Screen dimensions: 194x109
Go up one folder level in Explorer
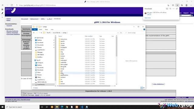pos(41,33)
